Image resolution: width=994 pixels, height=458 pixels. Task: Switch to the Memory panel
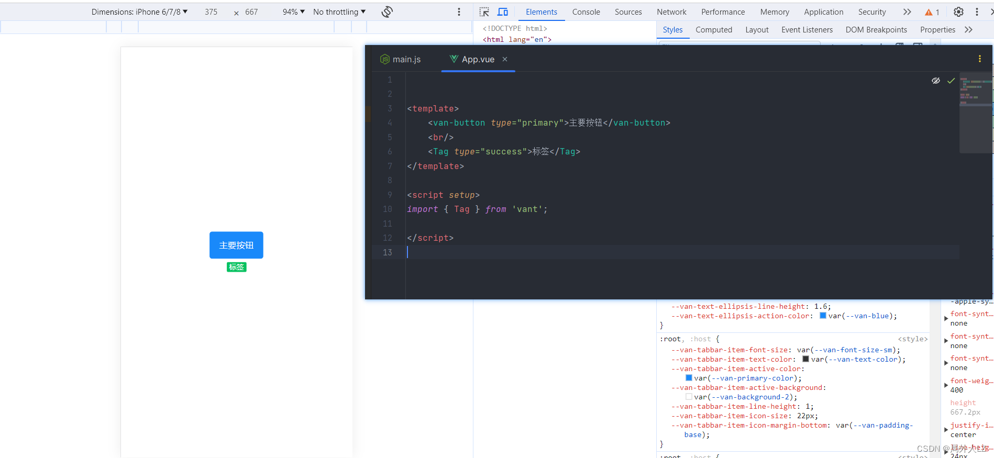point(775,12)
